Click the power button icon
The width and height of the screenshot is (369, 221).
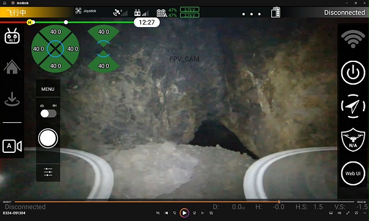pyautogui.click(x=353, y=72)
